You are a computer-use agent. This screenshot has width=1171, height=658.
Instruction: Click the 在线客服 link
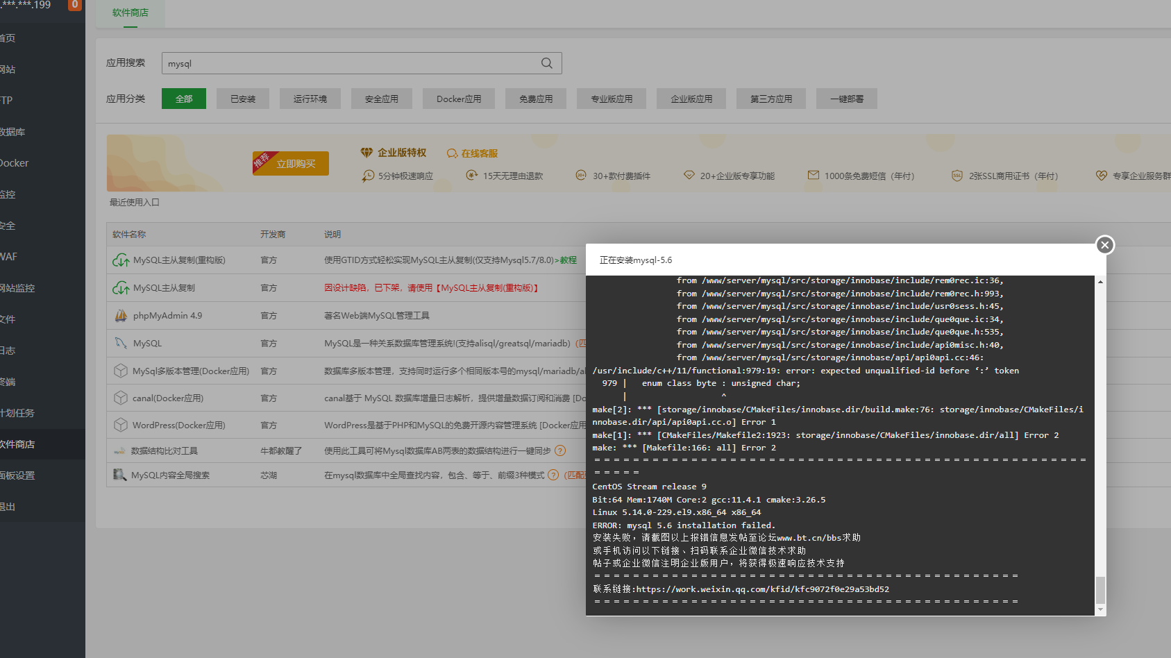[480, 153]
